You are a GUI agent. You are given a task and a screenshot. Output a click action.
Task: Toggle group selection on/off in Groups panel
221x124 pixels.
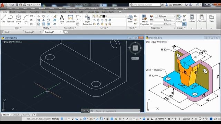click(x=184, y=24)
